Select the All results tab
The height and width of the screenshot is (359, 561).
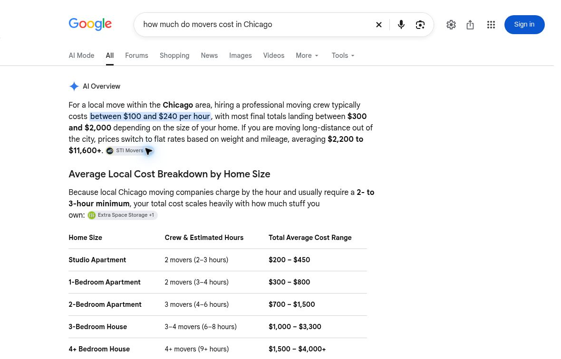[111, 56]
